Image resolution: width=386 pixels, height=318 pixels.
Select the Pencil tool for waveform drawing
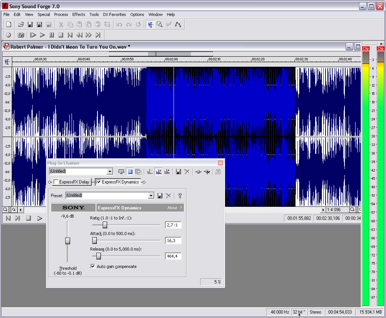168,24
